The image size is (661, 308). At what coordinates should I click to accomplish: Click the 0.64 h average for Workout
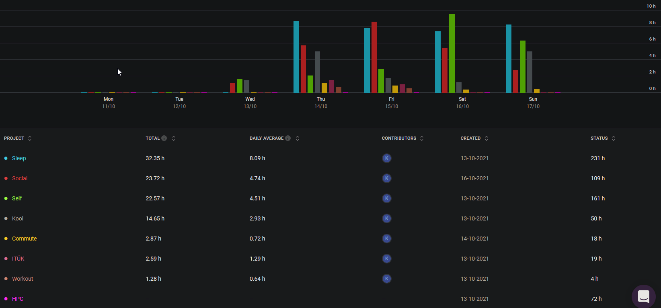257,279
